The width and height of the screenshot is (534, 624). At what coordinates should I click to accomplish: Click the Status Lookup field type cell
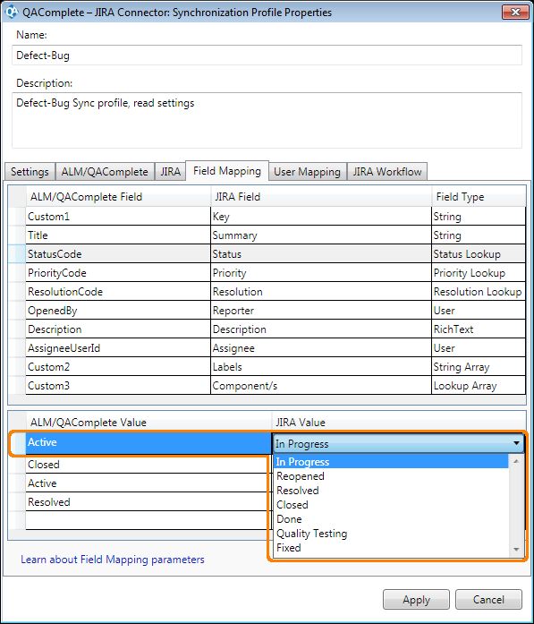[x=479, y=254]
